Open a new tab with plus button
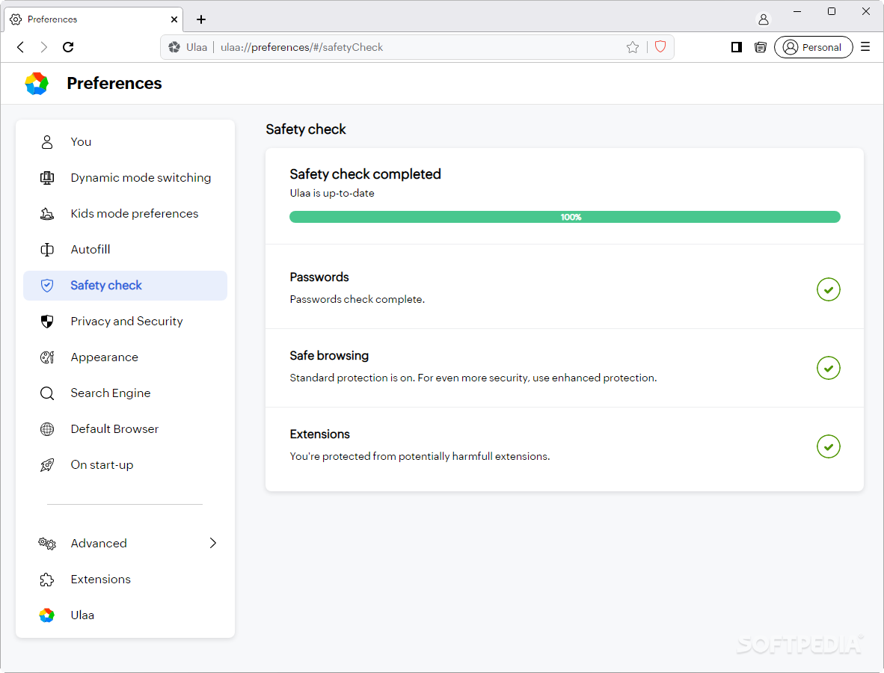Screen dimensions: 884x673 (201, 19)
